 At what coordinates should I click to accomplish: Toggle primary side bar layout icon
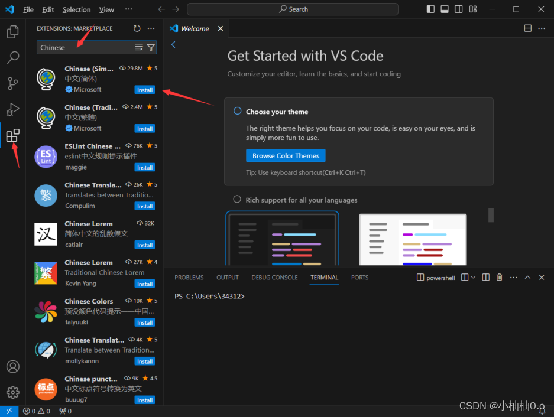(x=430, y=9)
